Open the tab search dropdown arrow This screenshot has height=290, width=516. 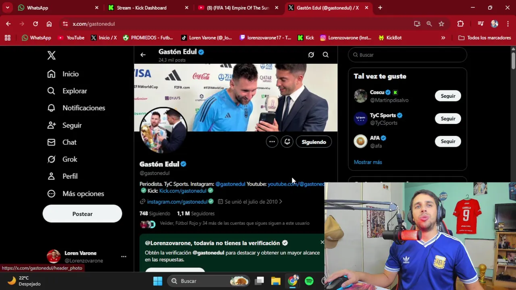click(7, 8)
